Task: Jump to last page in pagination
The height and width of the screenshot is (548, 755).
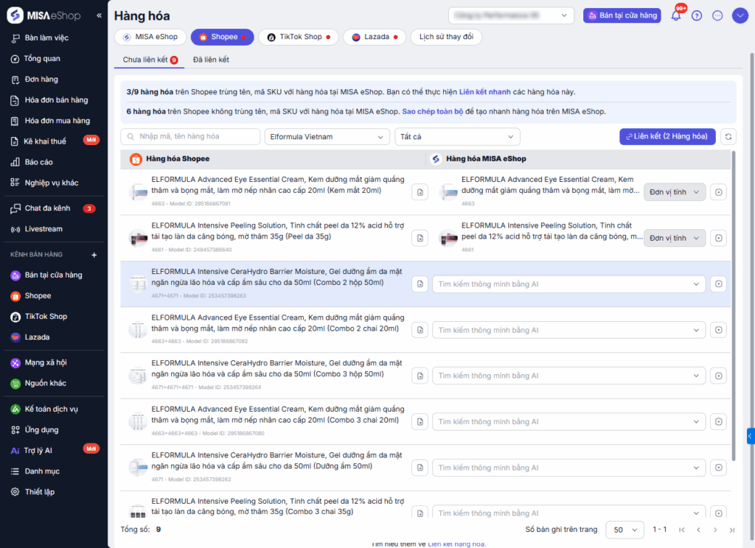Action: coord(732,530)
